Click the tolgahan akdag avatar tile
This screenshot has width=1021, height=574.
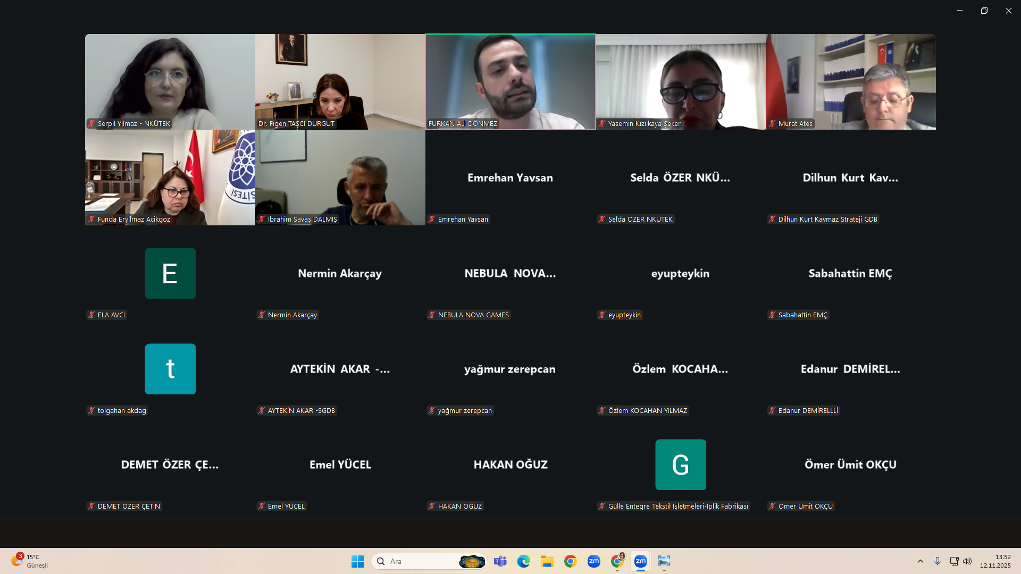click(x=170, y=369)
